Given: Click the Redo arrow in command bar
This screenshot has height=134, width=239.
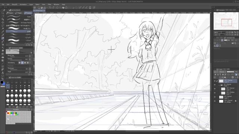Looking at the screenshot, I should (53, 7).
